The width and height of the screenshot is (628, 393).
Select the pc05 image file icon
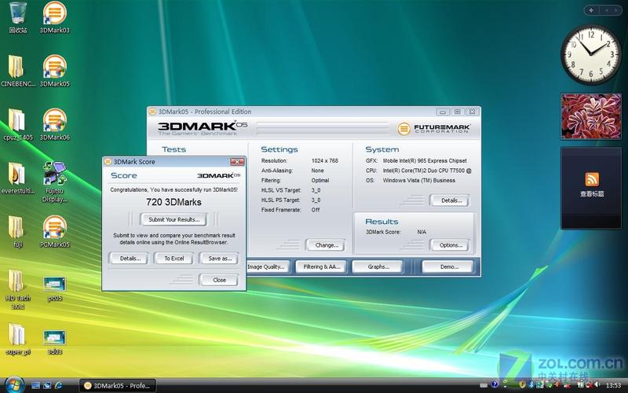tap(54, 288)
